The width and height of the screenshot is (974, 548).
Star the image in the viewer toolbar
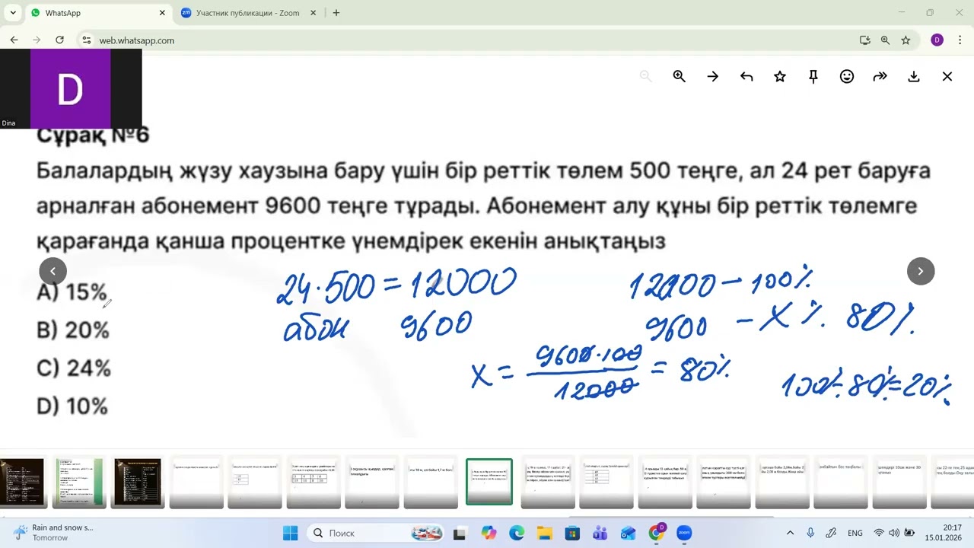click(x=779, y=76)
